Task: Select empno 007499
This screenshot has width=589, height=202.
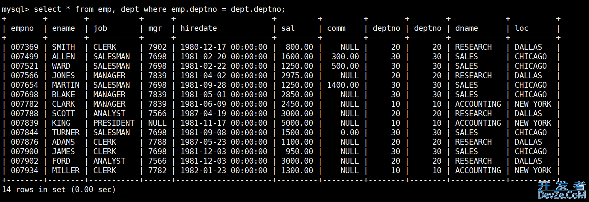Action: click(x=25, y=57)
